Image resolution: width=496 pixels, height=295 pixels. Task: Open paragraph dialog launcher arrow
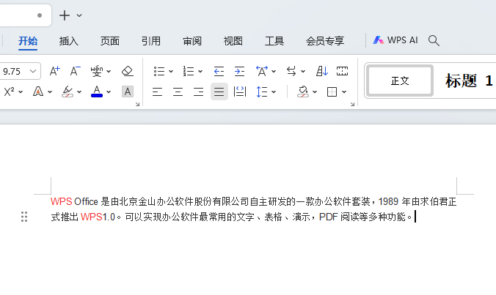(352, 104)
